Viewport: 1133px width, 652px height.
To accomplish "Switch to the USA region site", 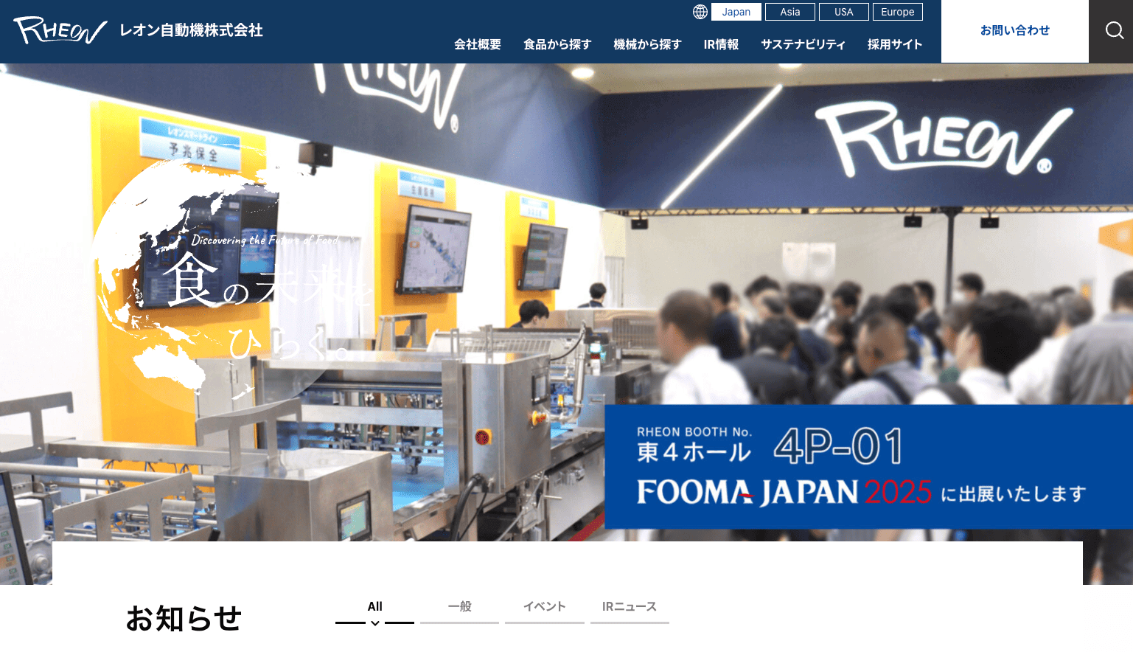I will point(844,12).
